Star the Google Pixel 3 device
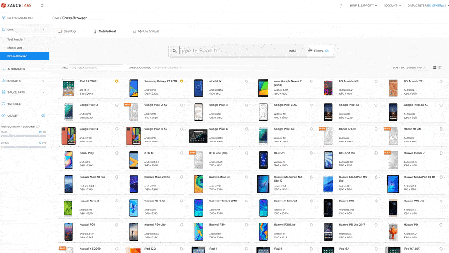 246,105
